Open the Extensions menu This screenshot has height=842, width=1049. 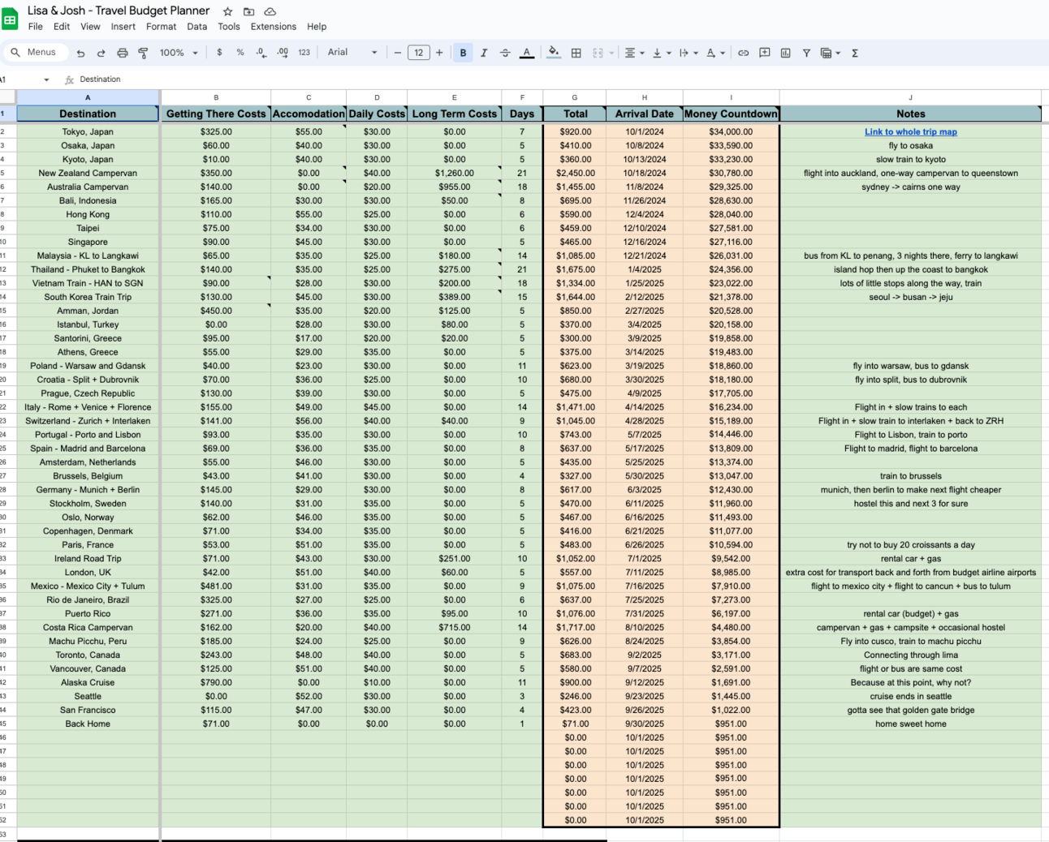pos(273,27)
